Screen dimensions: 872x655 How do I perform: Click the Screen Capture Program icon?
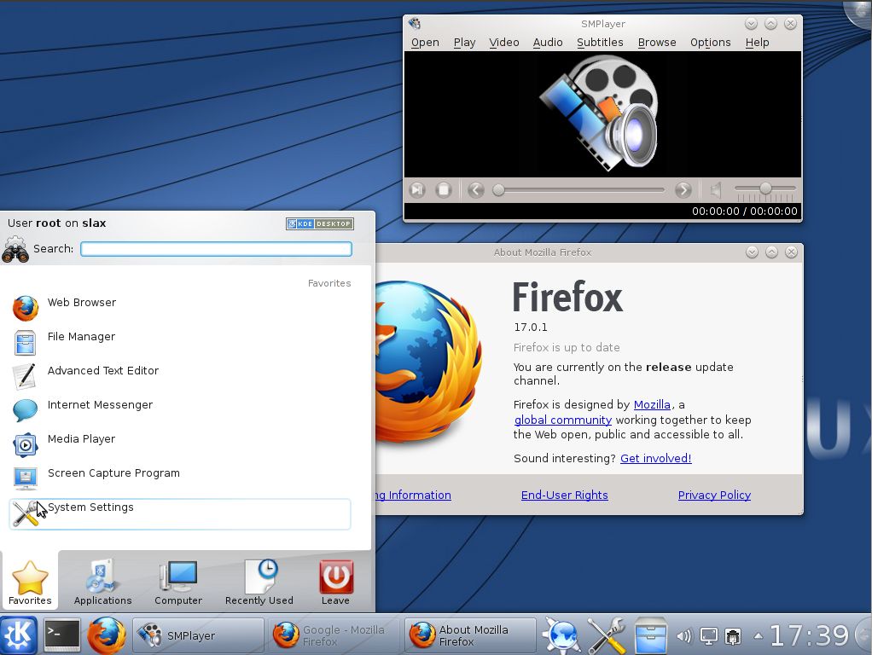point(25,478)
